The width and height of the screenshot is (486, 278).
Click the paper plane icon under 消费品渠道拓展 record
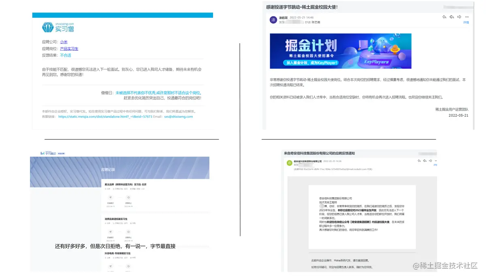(111, 232)
